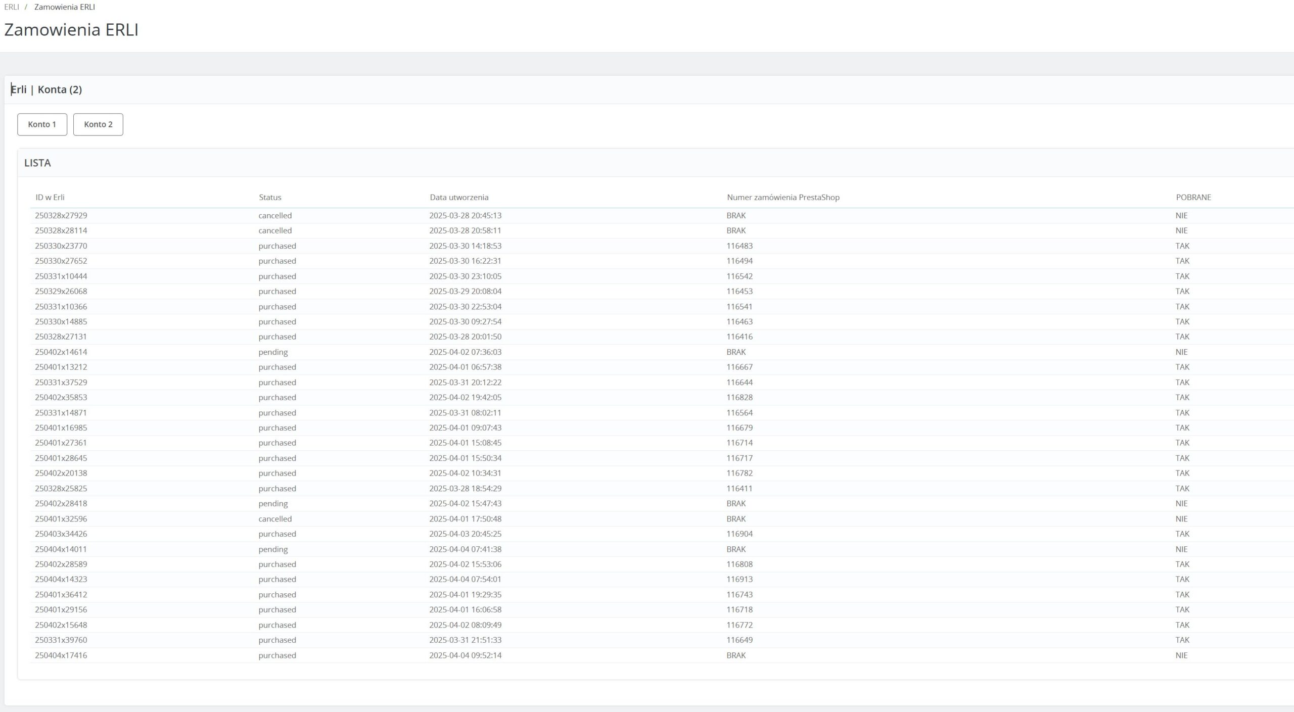Click PrestaShop order number 116667

pos(740,367)
